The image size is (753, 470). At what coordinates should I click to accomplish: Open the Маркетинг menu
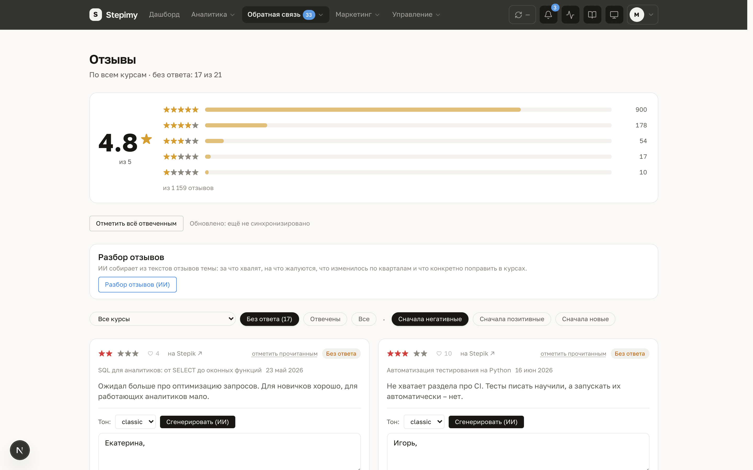(x=357, y=15)
